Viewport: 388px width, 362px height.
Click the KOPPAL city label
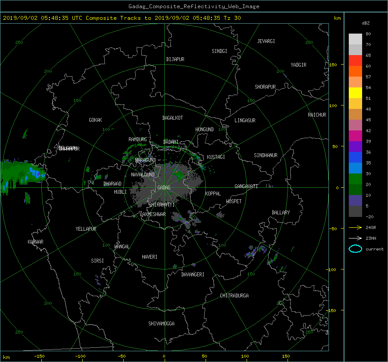[213, 194]
